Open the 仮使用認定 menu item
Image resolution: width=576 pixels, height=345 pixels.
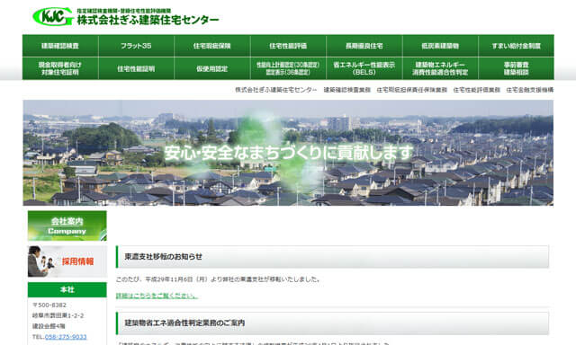pyautogui.click(x=212, y=68)
